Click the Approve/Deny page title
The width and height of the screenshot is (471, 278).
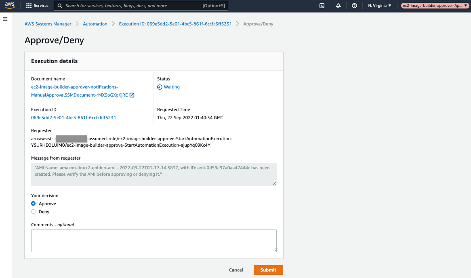[x=55, y=40]
